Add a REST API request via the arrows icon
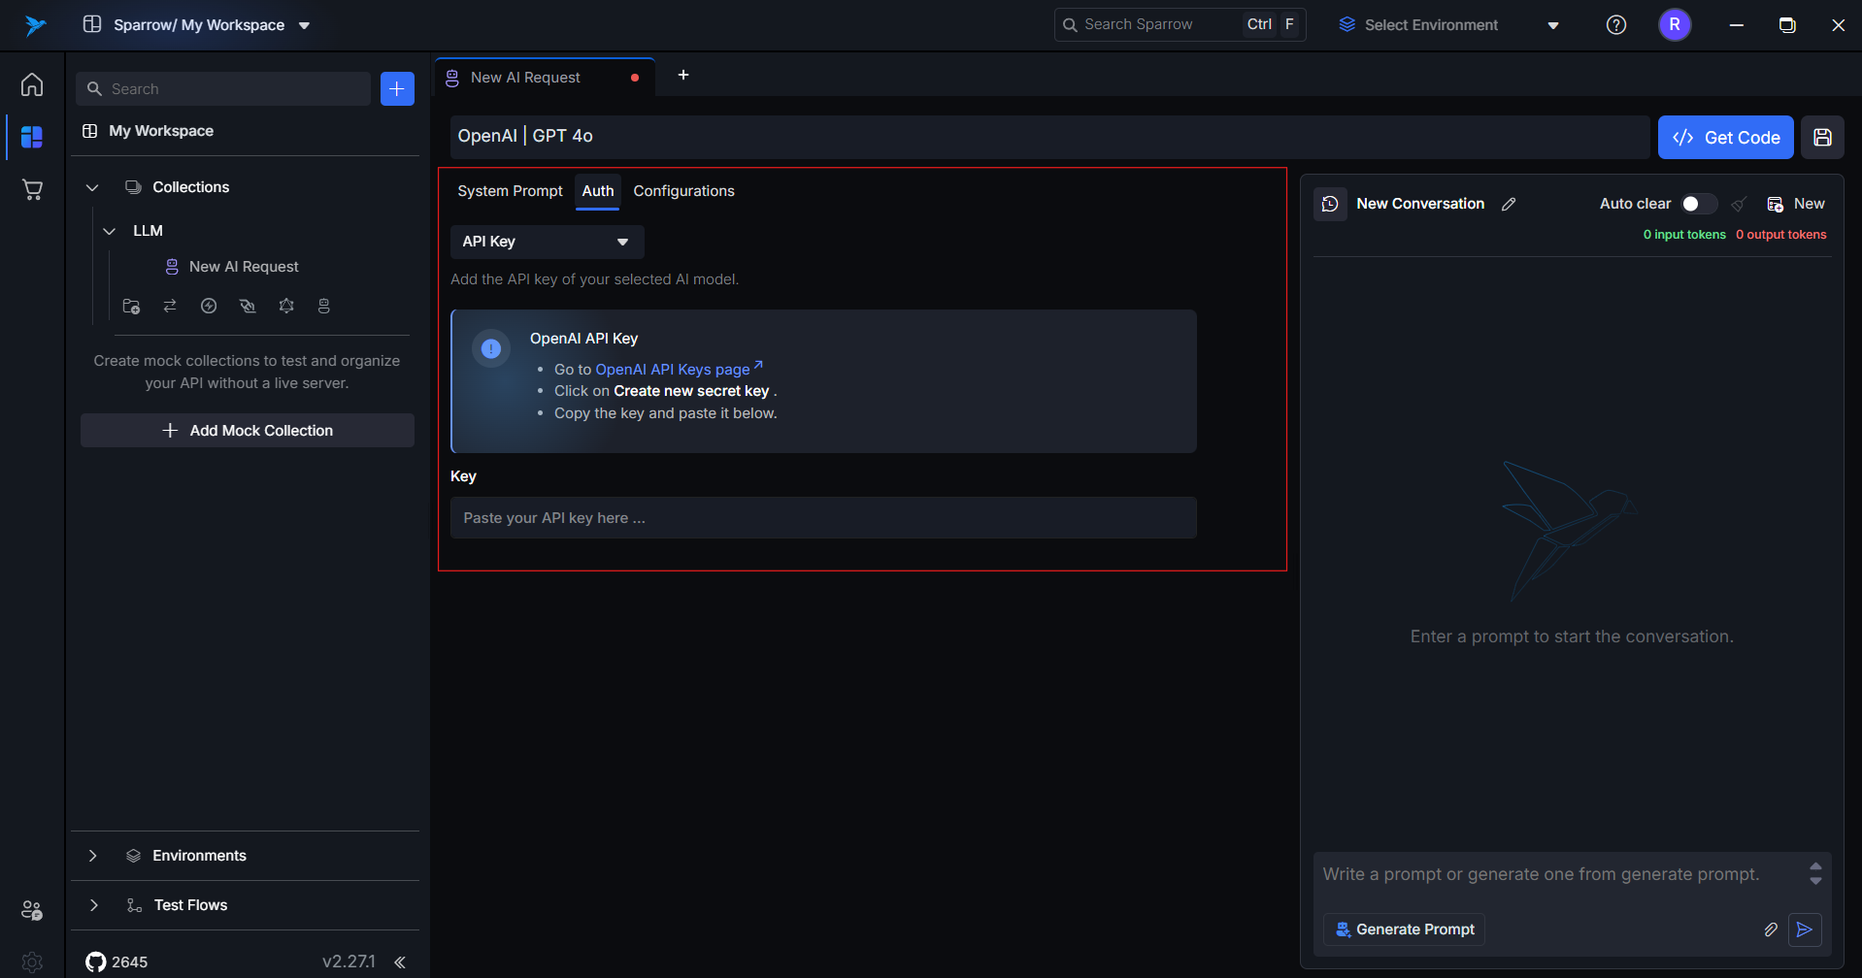This screenshot has width=1862, height=978. [170, 306]
